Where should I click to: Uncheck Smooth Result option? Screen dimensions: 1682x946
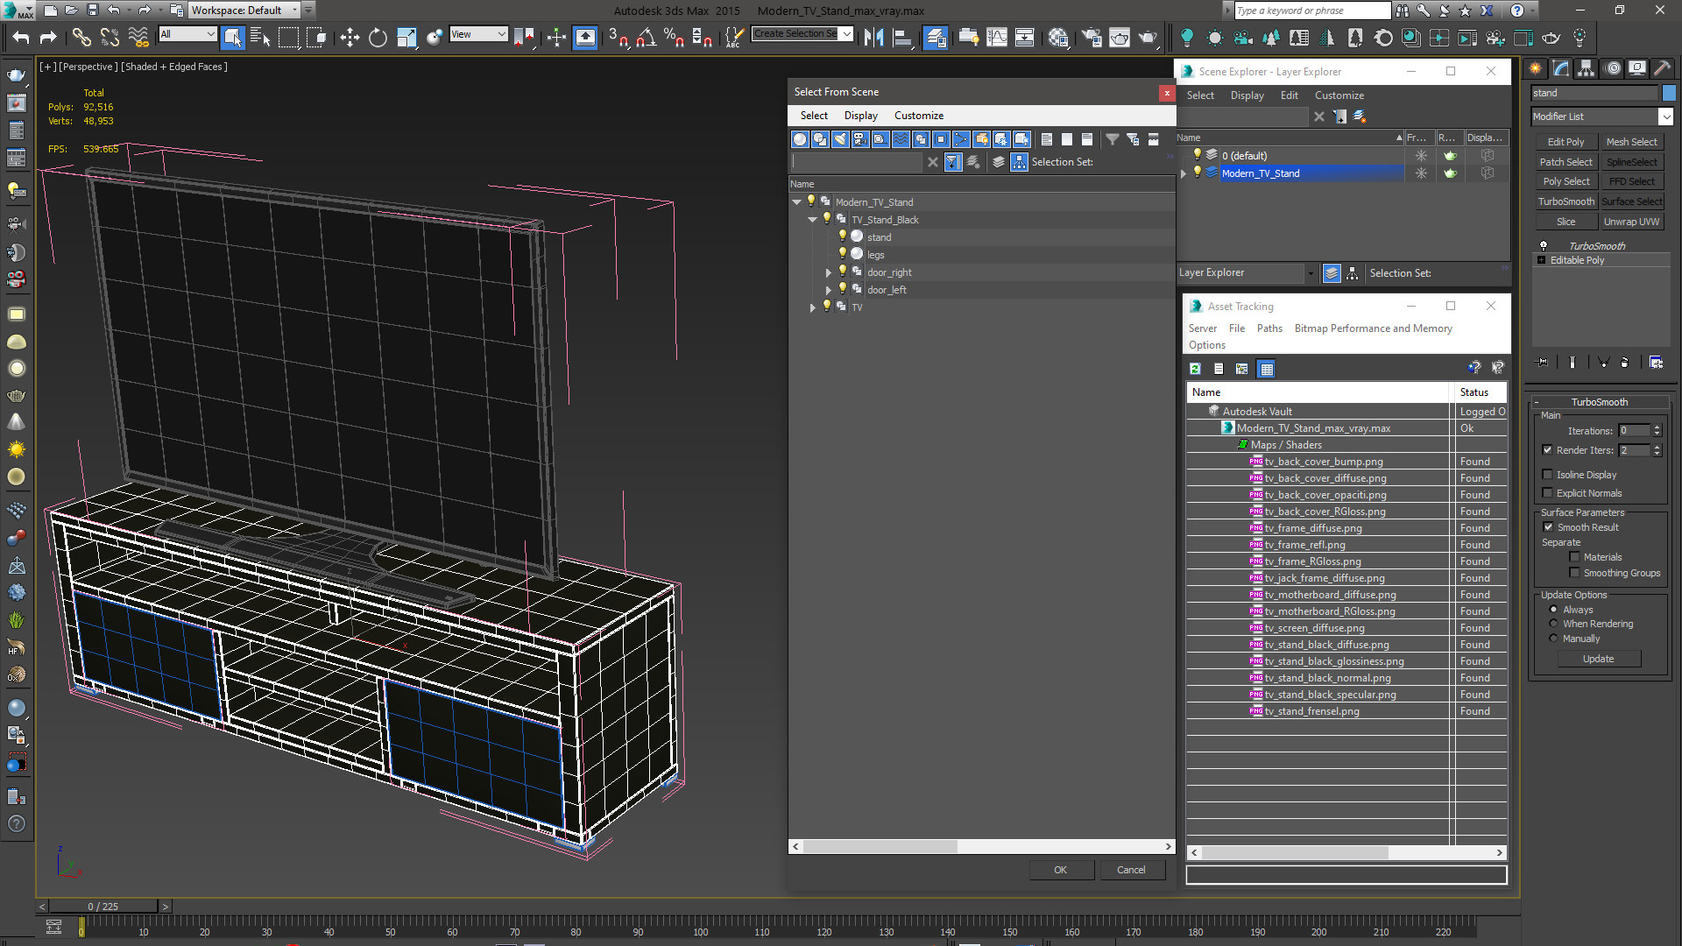[x=1548, y=527]
